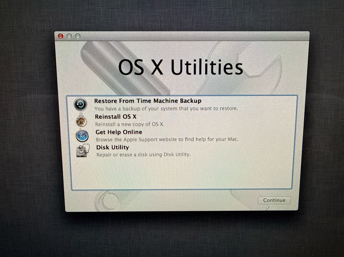Select the Reinstall OS X installer icon
Screen dimensions: 344x257
coord(81,120)
